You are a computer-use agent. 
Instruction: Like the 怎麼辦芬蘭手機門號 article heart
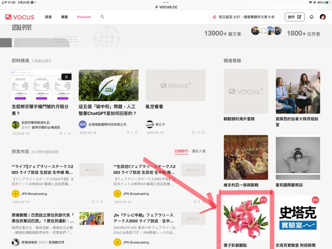61,133
